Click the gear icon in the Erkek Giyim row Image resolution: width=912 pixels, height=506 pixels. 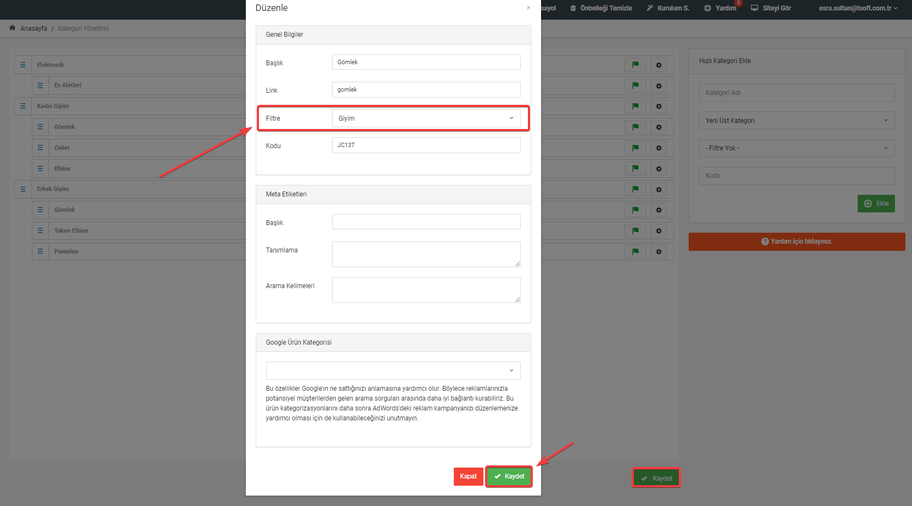(x=658, y=189)
